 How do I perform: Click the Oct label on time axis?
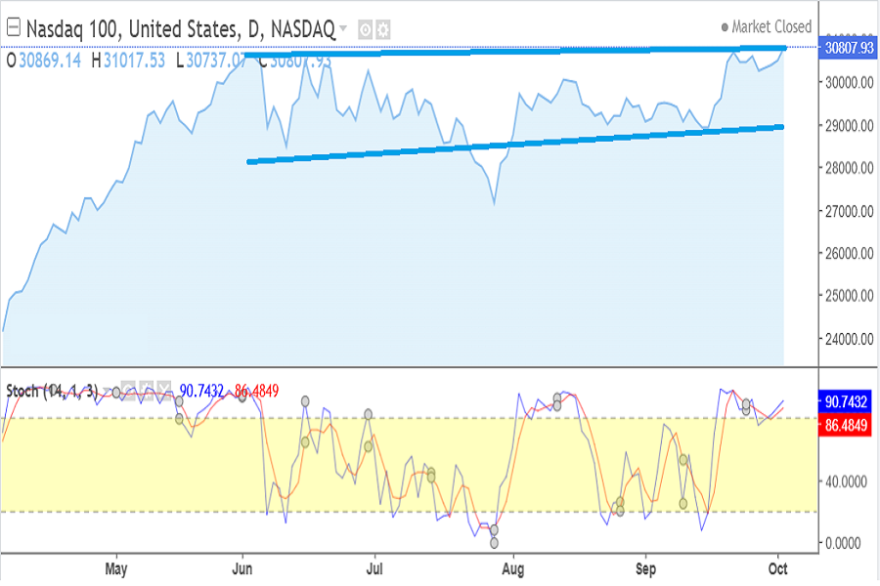(x=777, y=568)
